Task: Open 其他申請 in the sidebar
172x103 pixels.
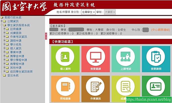Action: 16,68
